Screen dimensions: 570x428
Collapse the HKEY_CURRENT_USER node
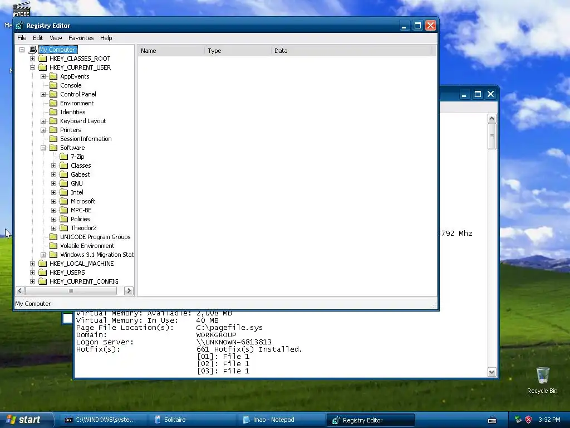(32, 67)
